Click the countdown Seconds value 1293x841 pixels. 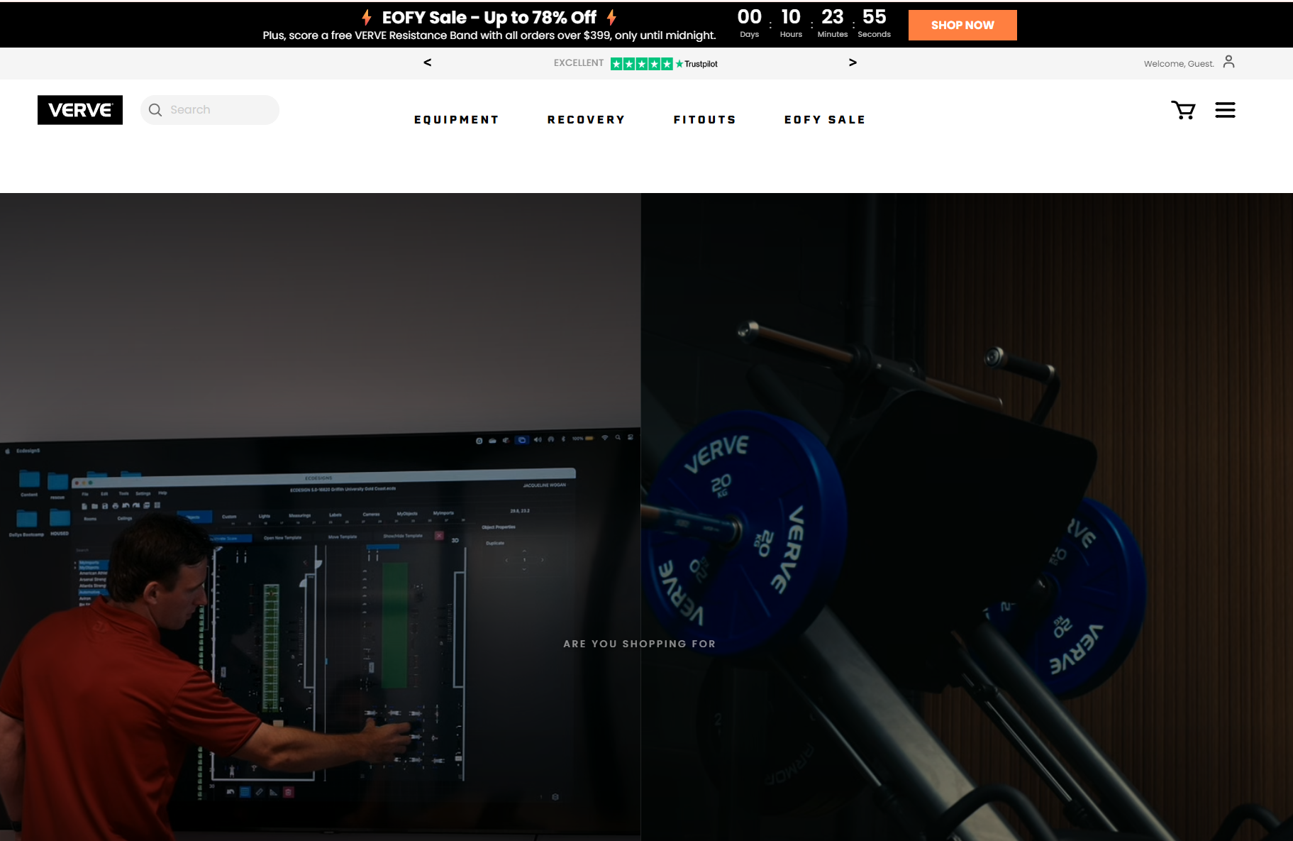tap(875, 17)
